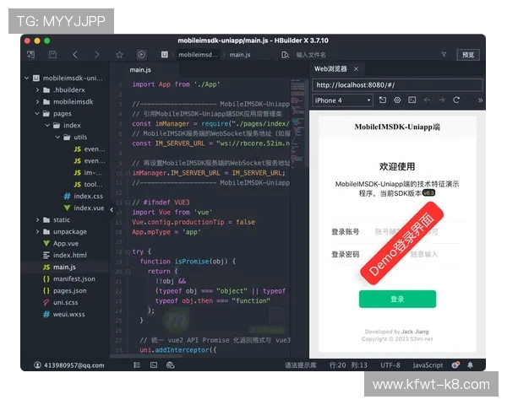Screen dimensions: 507x405
Task: Expand the static folder
Action: (x=37, y=219)
